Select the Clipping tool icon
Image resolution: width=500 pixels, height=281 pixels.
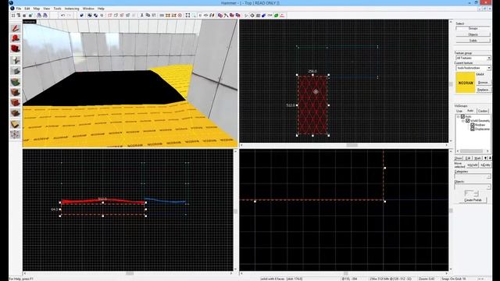click(x=15, y=124)
